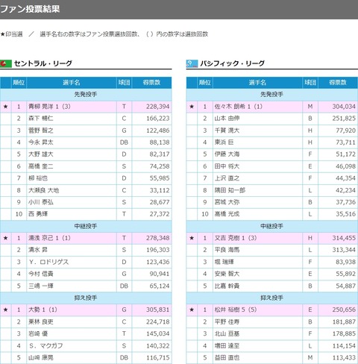
Task: Select player name 清水 昇
Action: 38,250
